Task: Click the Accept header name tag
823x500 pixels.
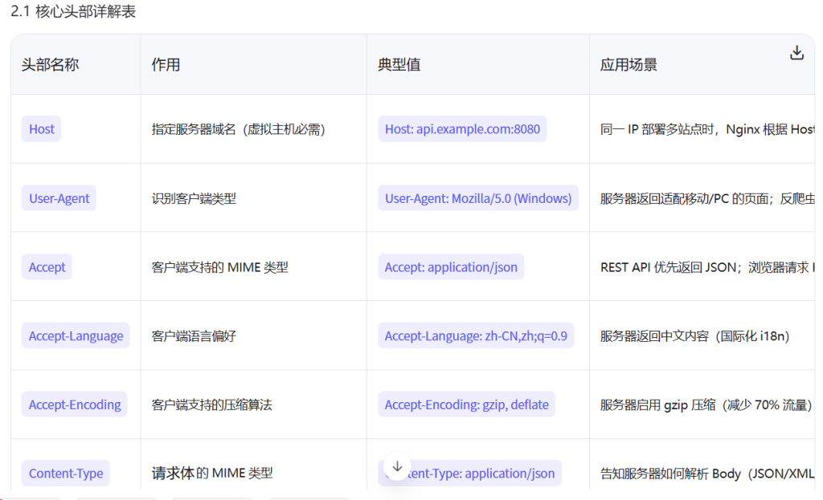Action: coord(47,267)
